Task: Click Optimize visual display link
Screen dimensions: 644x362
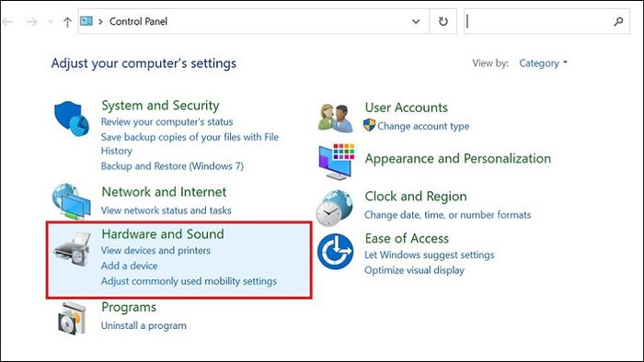Action: pos(414,270)
